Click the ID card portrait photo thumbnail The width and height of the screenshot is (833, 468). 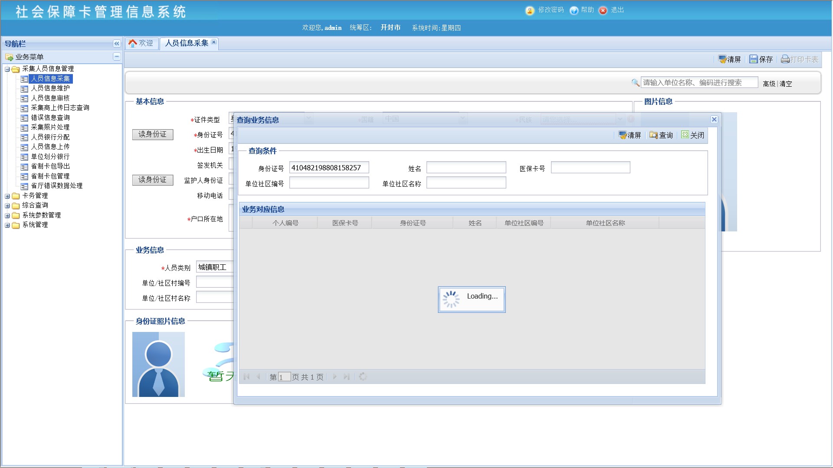(x=158, y=364)
